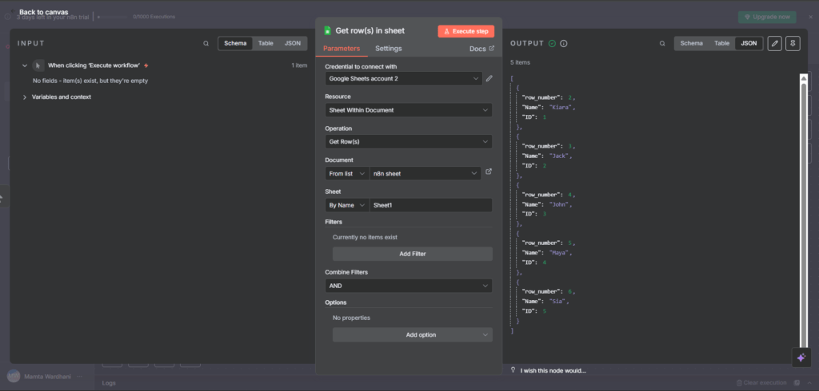Click the output info icon
The height and width of the screenshot is (391, 819).
(x=564, y=43)
